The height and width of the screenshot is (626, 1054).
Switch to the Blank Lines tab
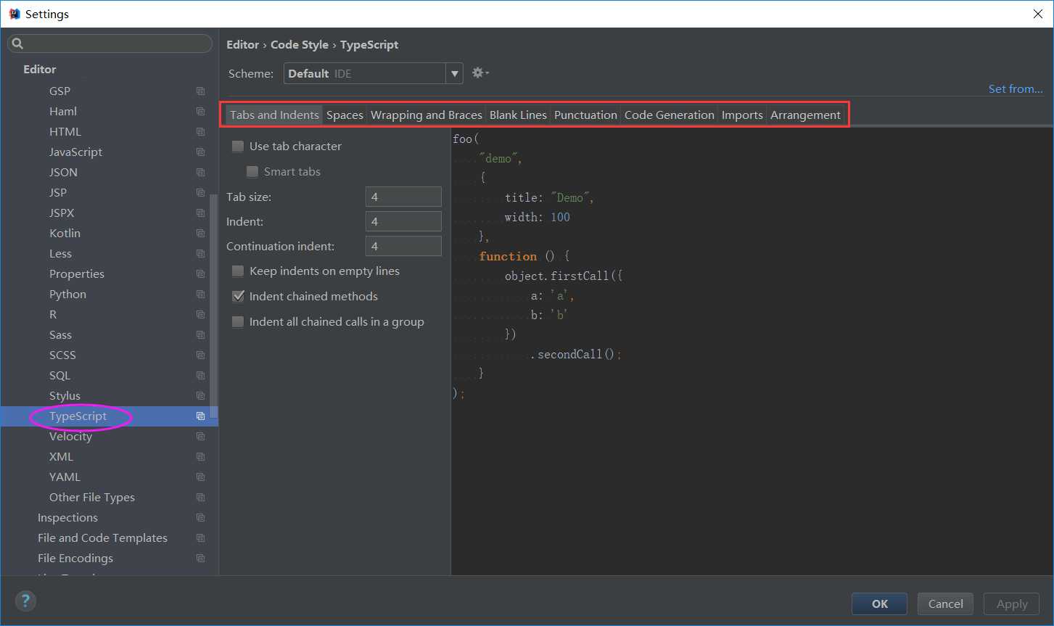click(x=518, y=115)
